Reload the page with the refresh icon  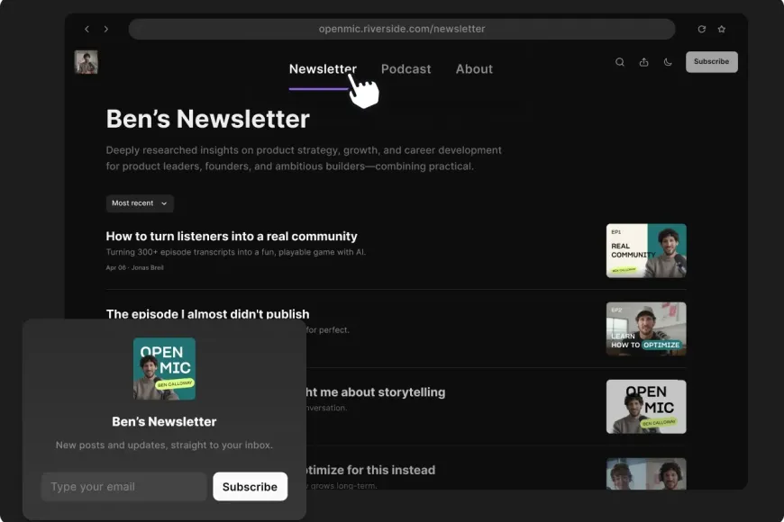(x=702, y=29)
